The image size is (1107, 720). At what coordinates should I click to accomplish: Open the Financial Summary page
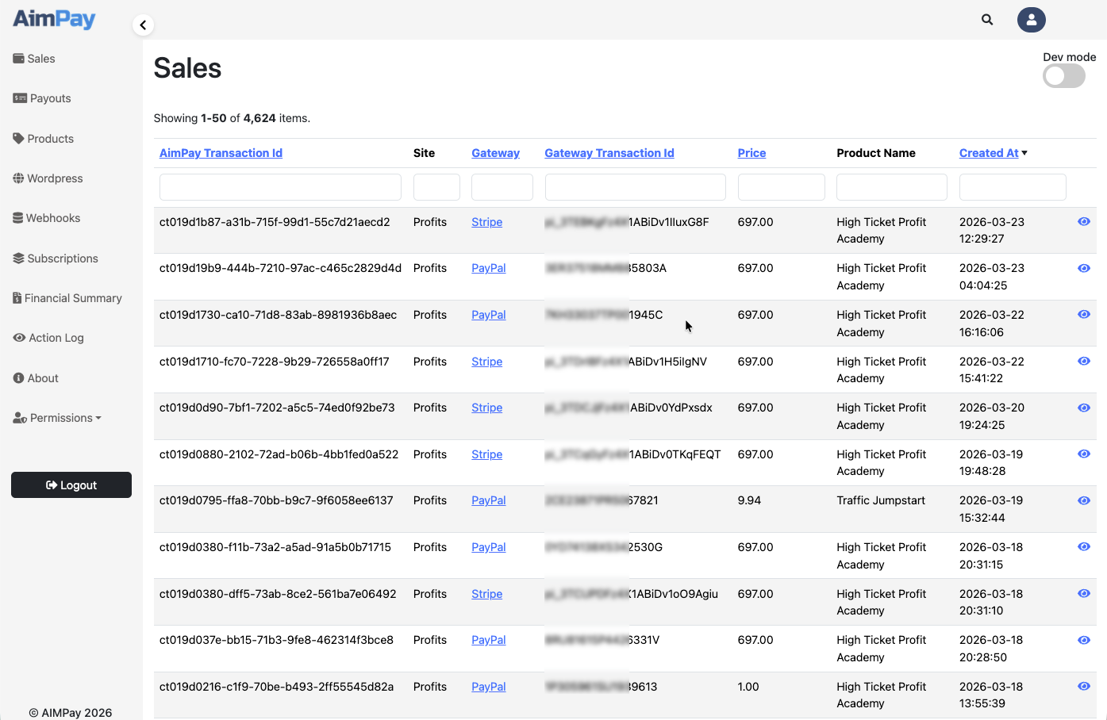[x=67, y=298]
